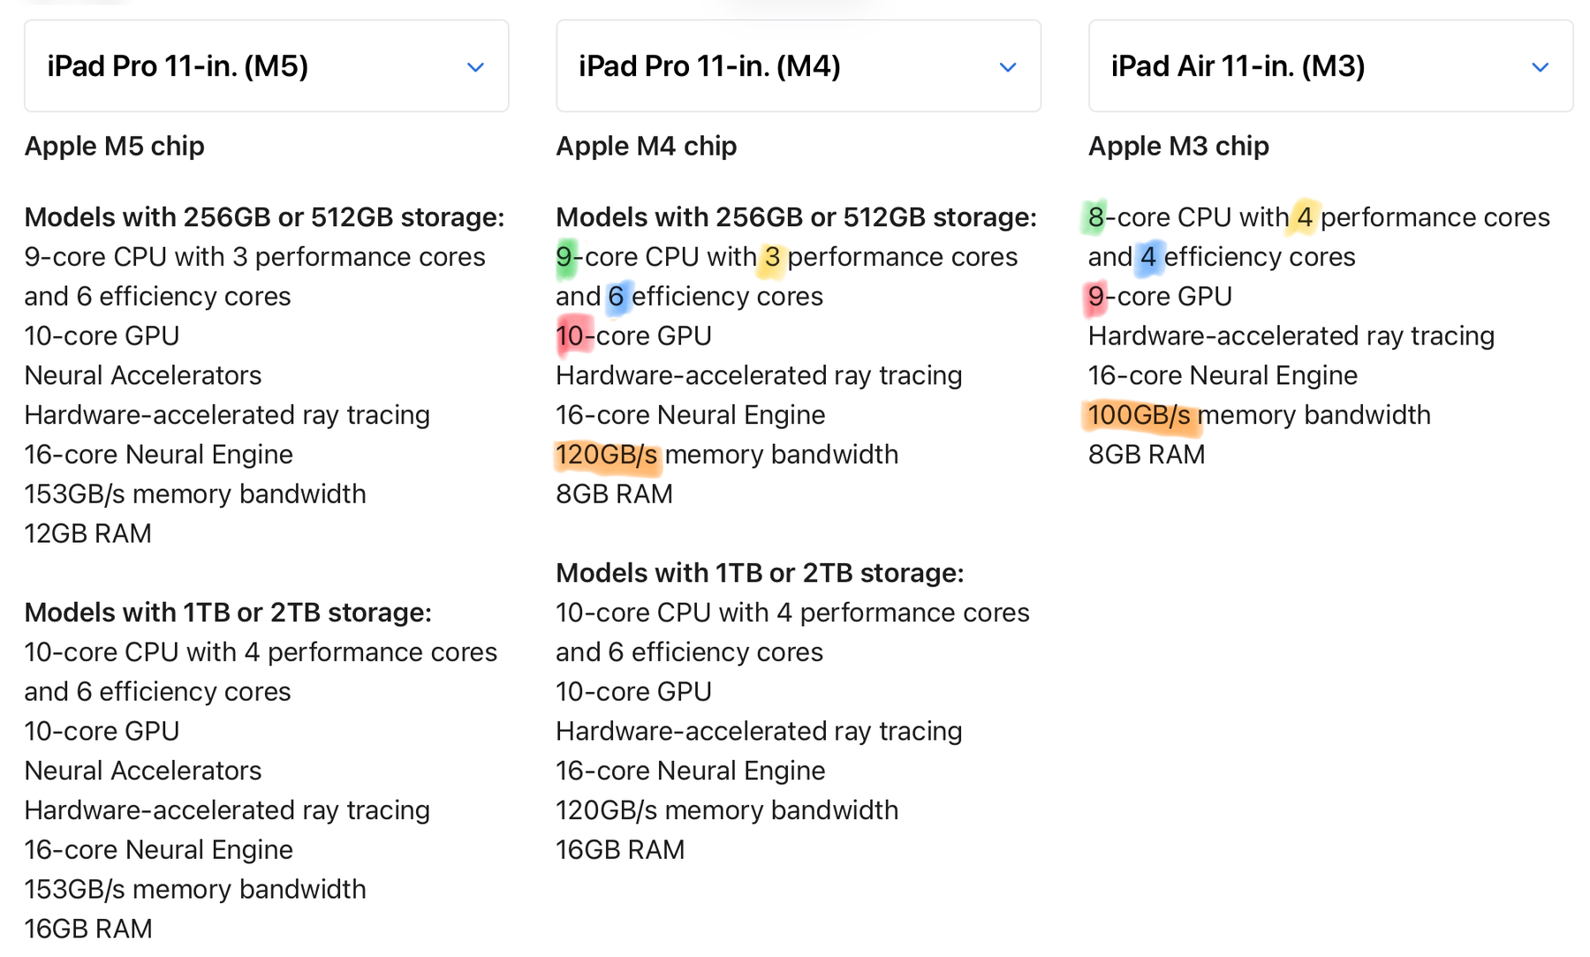Open the iPad Pro 11-in. (M5) dropdown
The image size is (1590, 957).
tap(265, 66)
